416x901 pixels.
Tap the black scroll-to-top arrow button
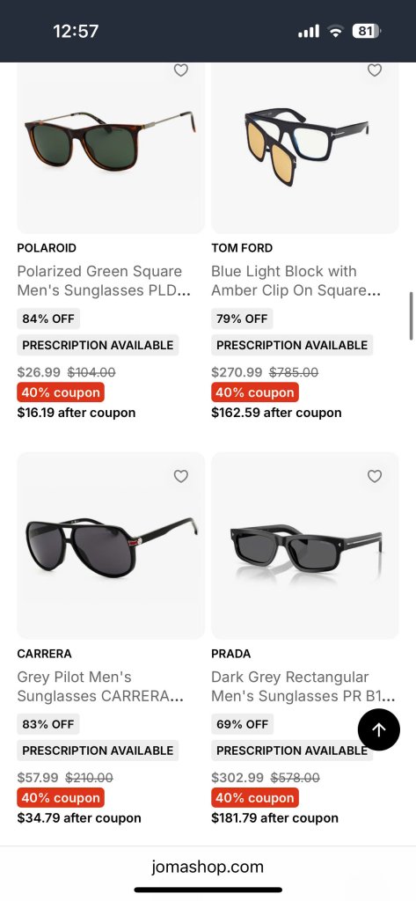click(379, 729)
